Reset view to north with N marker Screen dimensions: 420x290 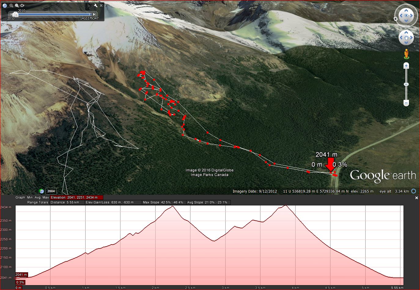click(396, 19)
